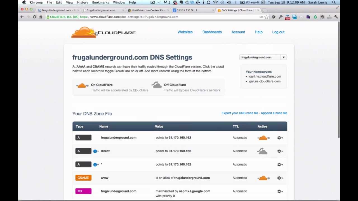Image resolution: width=358 pixels, height=201 pixels.
Task: Click the CSS label in the address bar
Action: click(261, 17)
